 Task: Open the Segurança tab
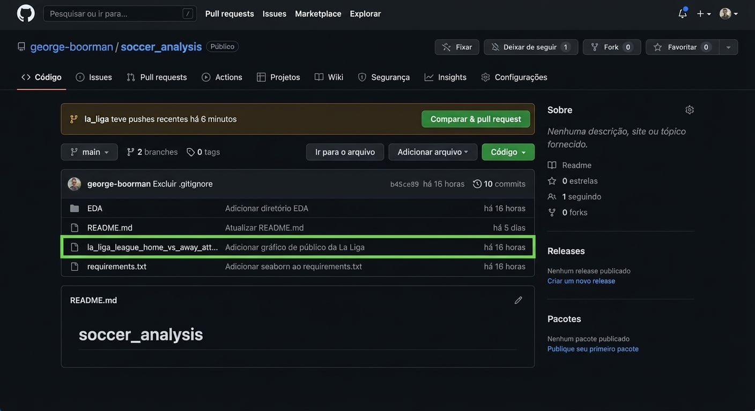384,77
